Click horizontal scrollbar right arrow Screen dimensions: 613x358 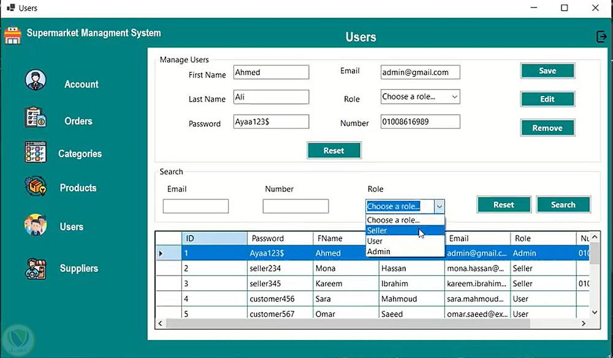click(584, 323)
